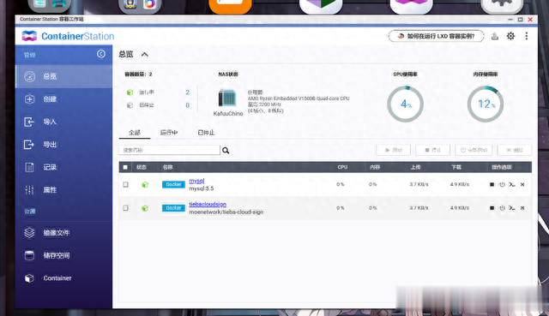Open the 属性 preferences sidebar item
This screenshot has height=316, width=549.
[63, 190]
